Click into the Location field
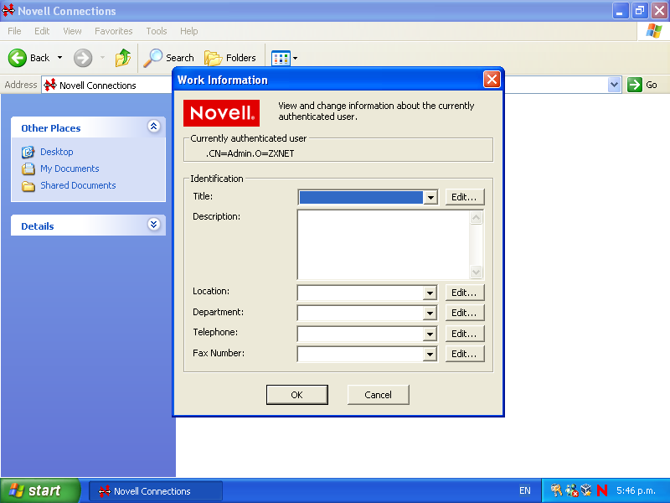This screenshot has width=670, height=503. click(x=361, y=293)
